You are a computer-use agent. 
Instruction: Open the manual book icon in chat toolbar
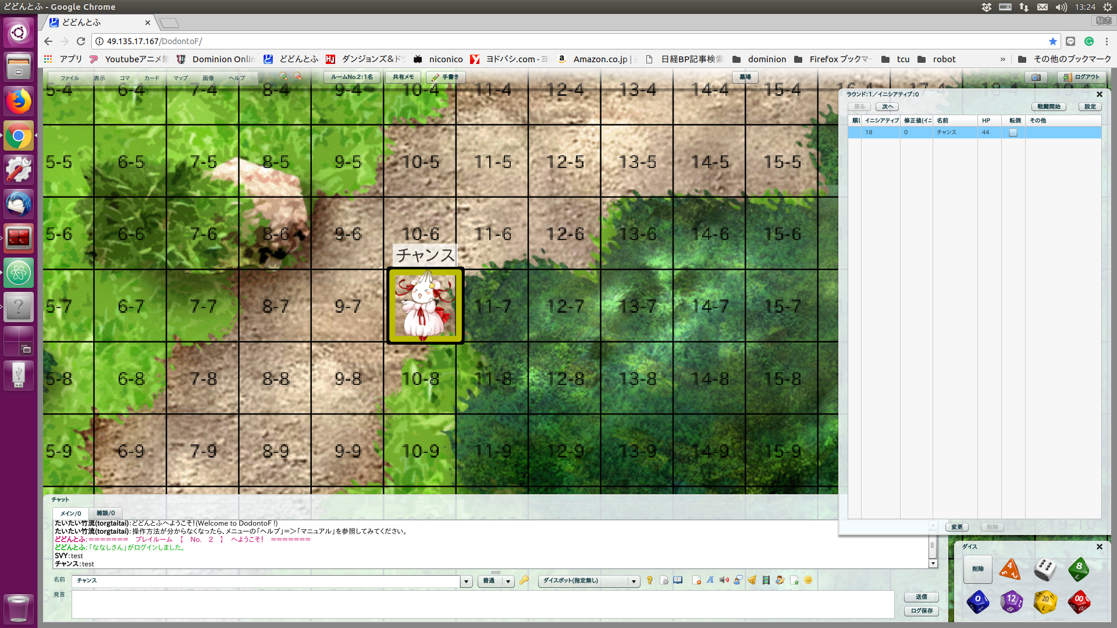(677, 580)
